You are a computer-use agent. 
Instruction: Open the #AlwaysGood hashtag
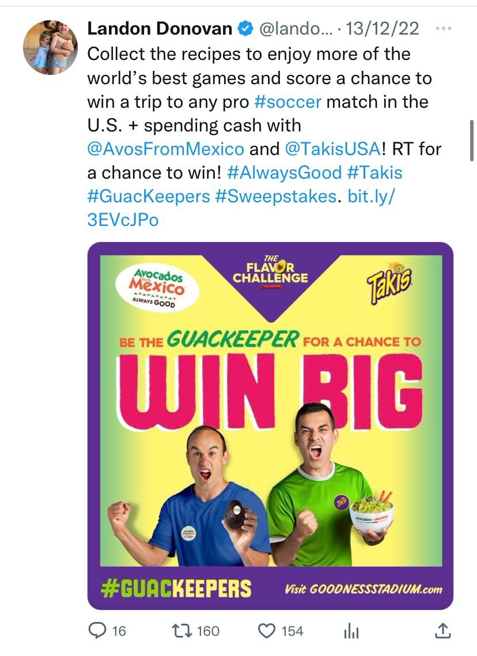click(284, 172)
